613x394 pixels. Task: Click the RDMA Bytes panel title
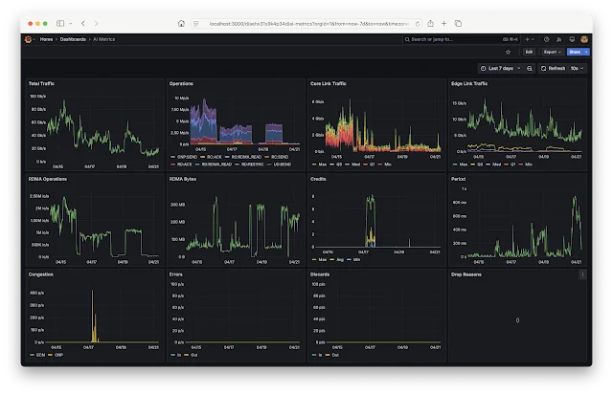coord(183,179)
